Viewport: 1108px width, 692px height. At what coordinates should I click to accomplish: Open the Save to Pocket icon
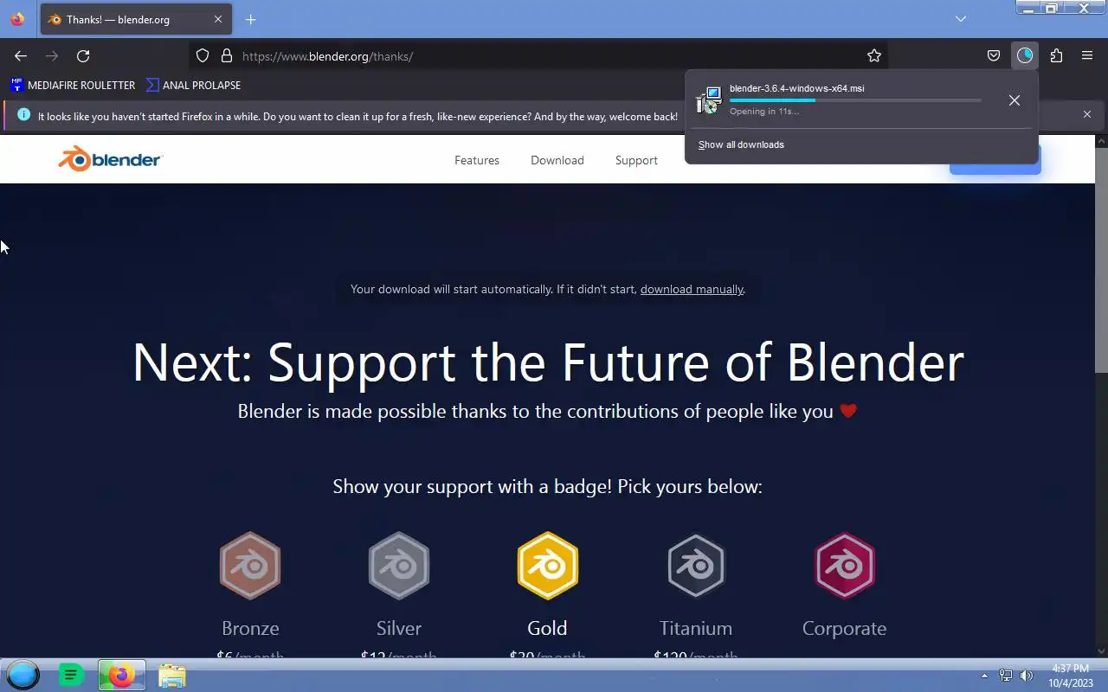point(994,55)
